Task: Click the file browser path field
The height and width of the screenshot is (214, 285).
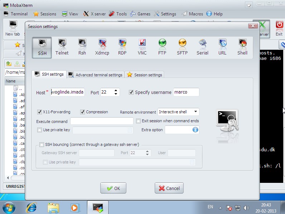Action: click(x=15, y=72)
